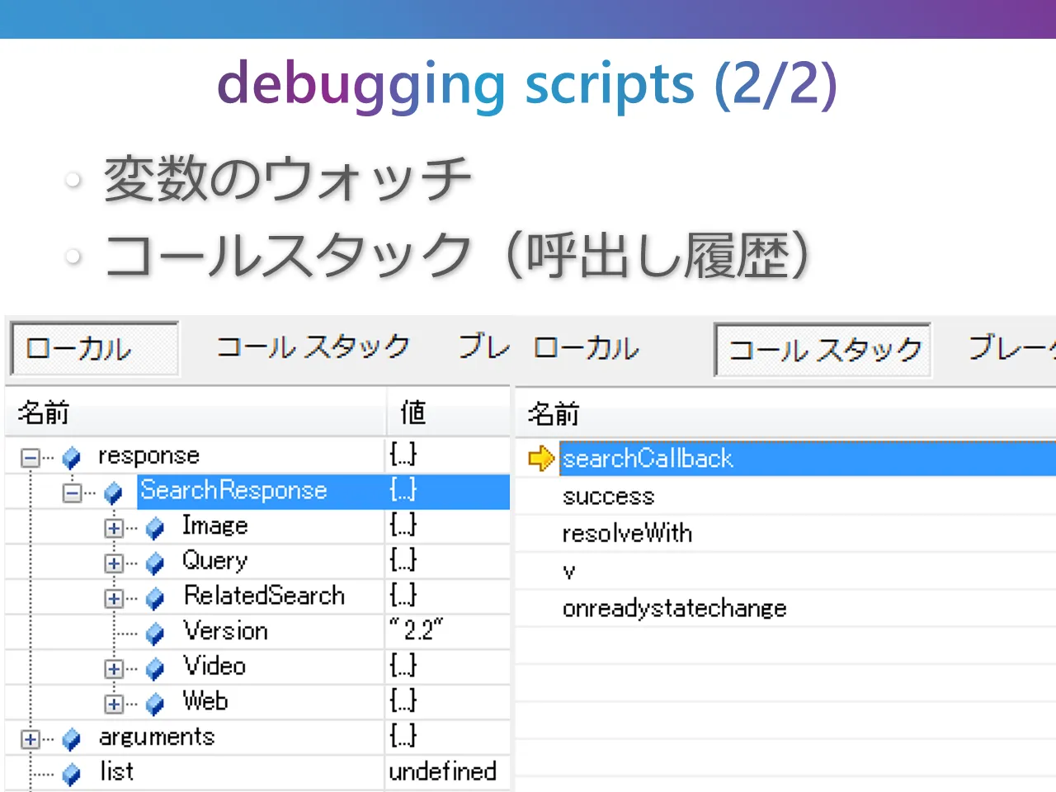
Task: Open the left コール スタック tab
Action: tap(313, 347)
